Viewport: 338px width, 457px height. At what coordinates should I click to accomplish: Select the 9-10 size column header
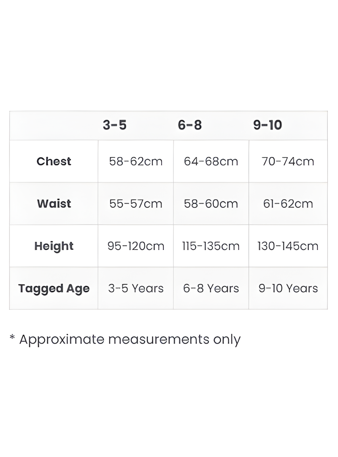tap(268, 125)
